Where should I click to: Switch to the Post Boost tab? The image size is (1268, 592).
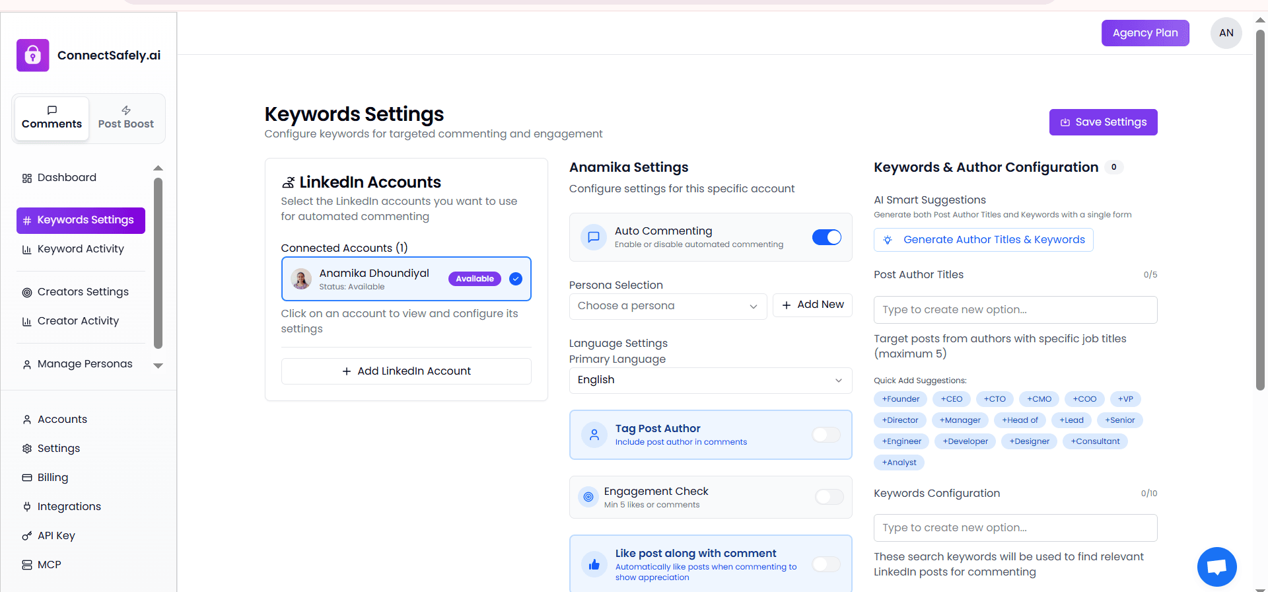click(x=126, y=119)
